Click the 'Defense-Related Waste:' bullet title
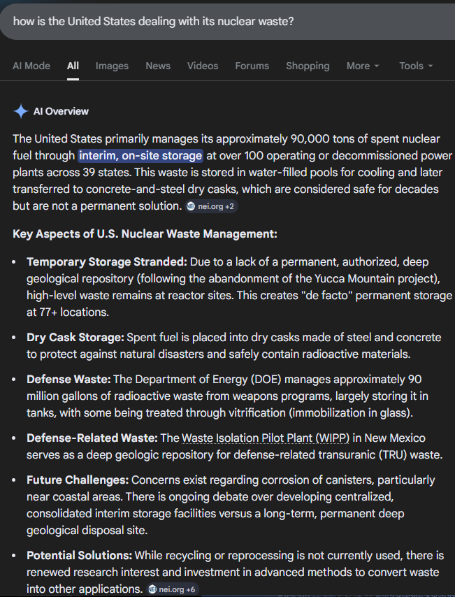This screenshot has height=597, width=455. 92,438
